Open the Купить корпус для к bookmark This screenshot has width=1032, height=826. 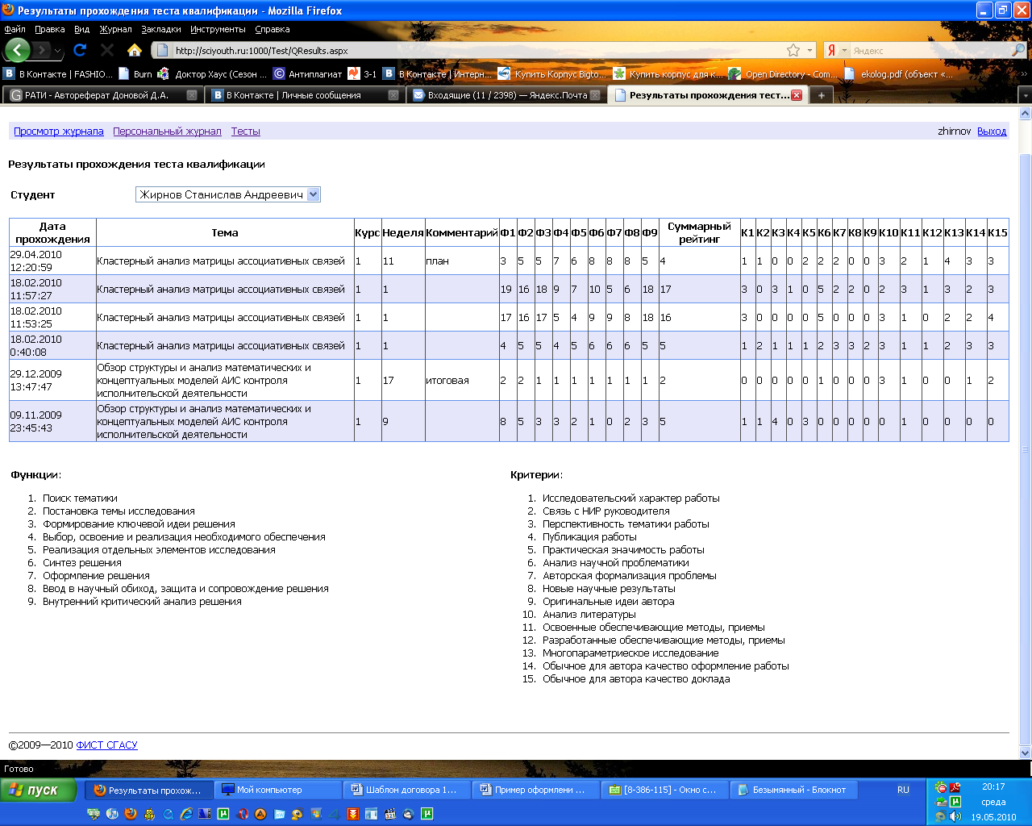[x=668, y=73]
